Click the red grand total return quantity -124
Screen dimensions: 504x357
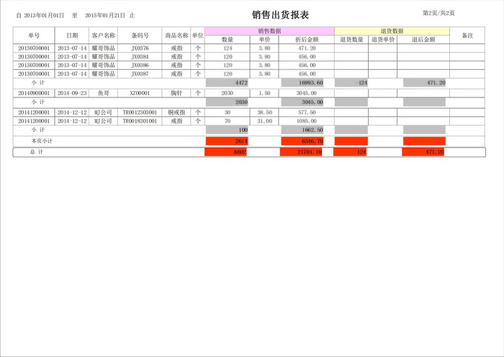[x=350, y=152]
